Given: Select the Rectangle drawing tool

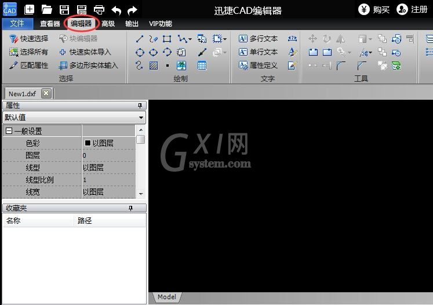Looking at the screenshot, I should [167, 39].
